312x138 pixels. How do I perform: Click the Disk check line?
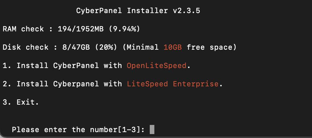click(x=120, y=47)
